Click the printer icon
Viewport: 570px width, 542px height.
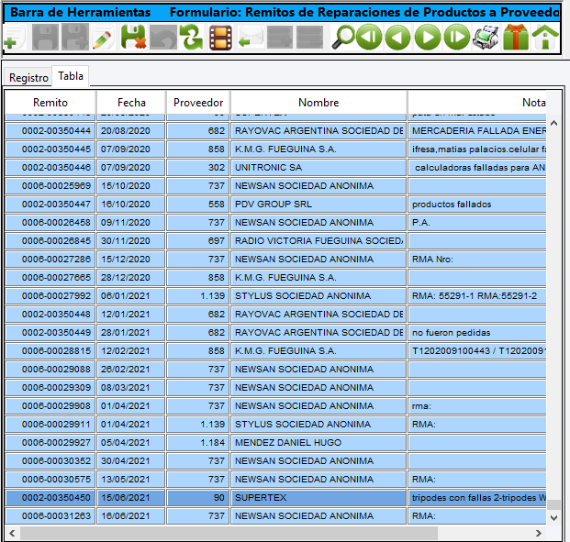click(x=486, y=37)
